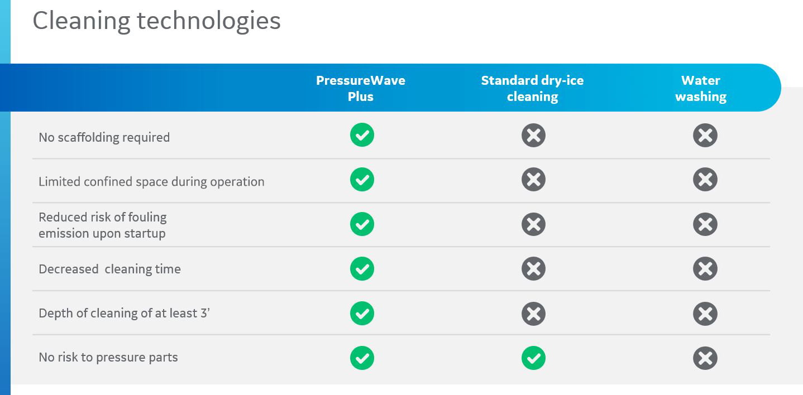
Task: Click Standard dry-ice X for No scaffolding required
Action: 533,135
